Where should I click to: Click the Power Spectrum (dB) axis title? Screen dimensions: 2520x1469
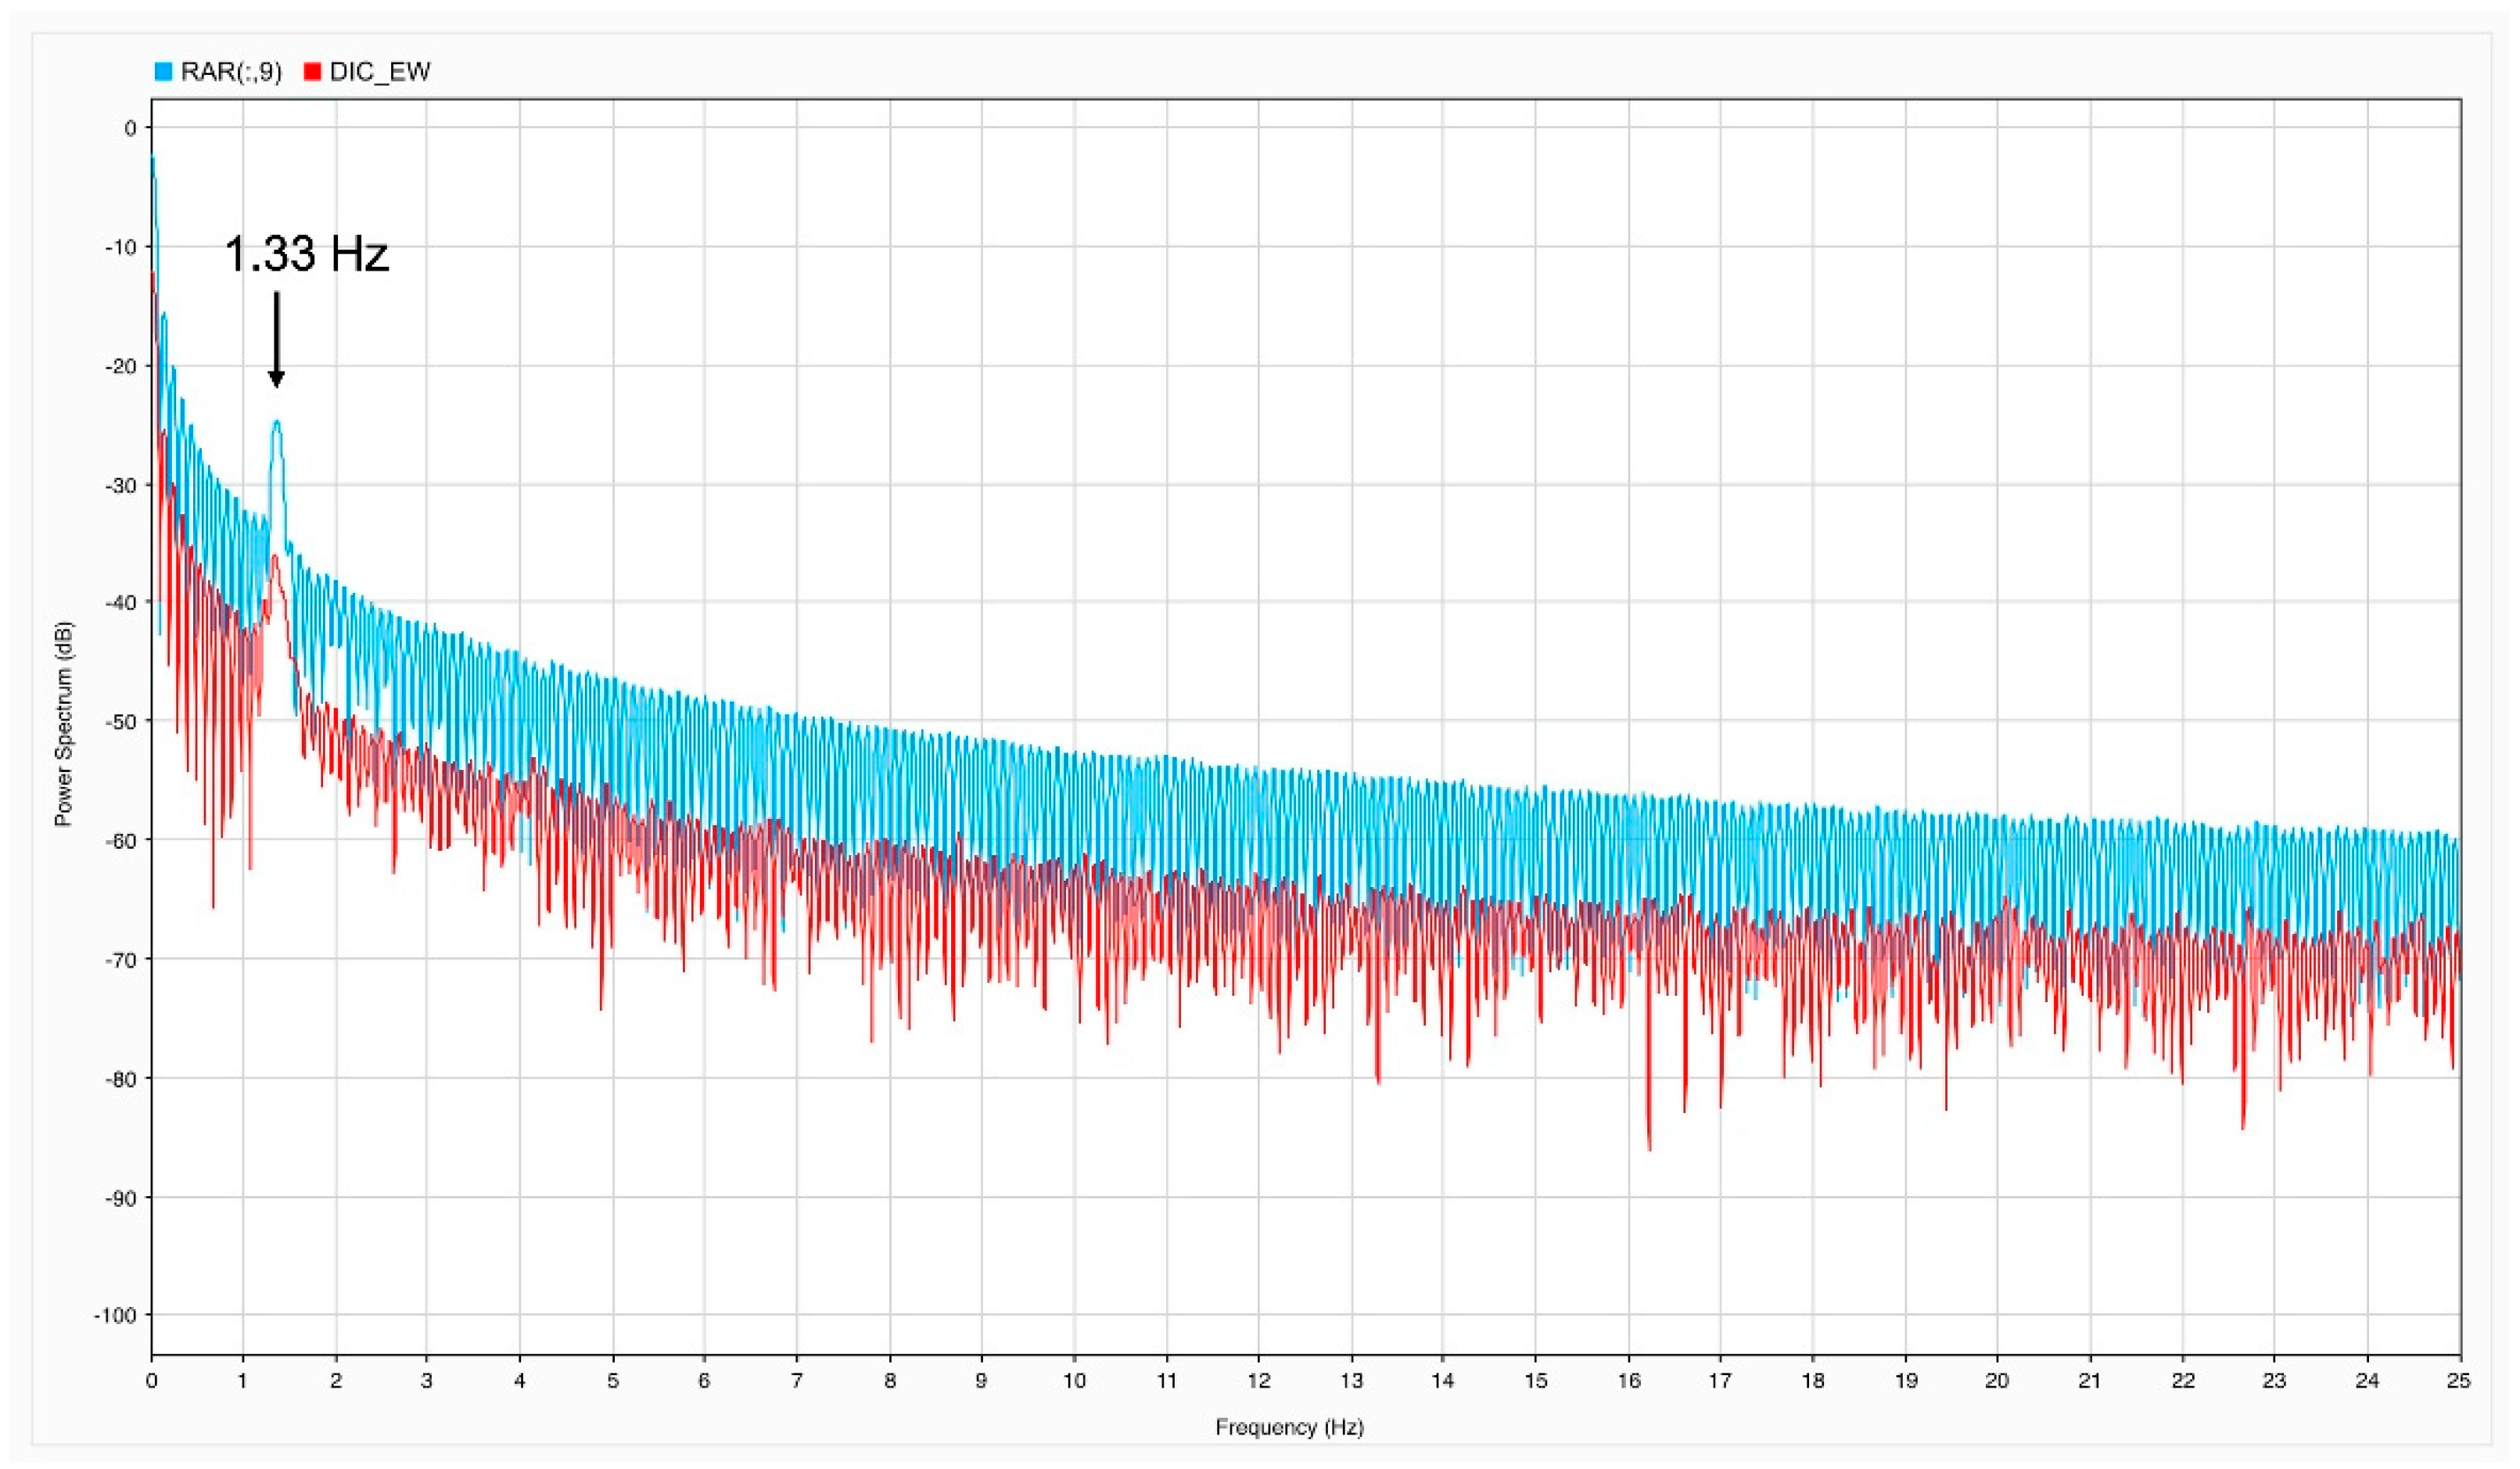tap(64, 723)
